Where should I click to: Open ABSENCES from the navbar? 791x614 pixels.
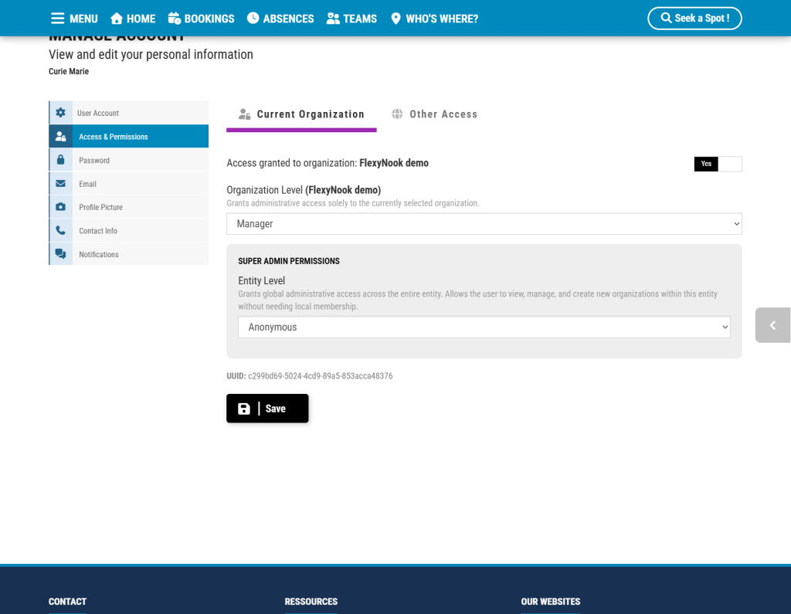(x=280, y=19)
